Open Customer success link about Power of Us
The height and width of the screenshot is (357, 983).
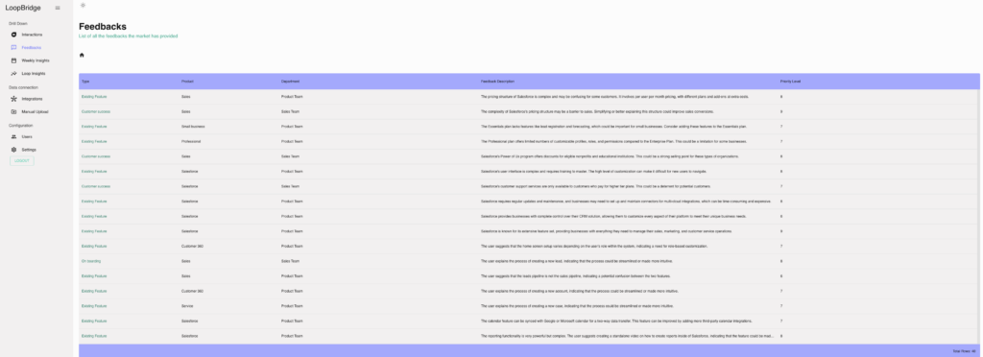point(96,156)
